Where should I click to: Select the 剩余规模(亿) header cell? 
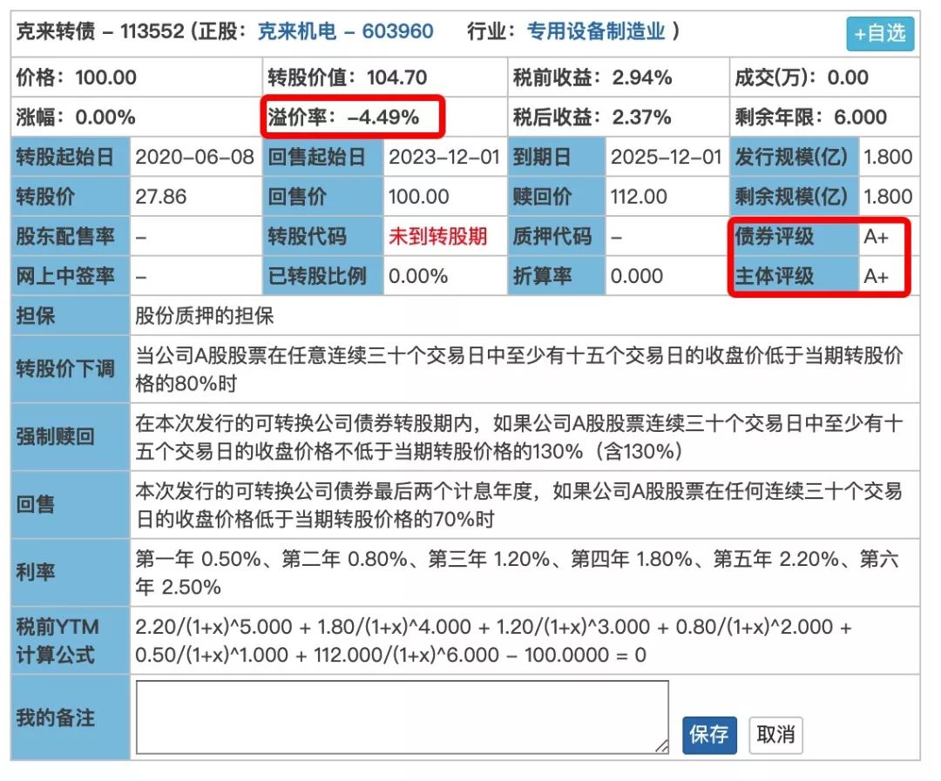794,197
